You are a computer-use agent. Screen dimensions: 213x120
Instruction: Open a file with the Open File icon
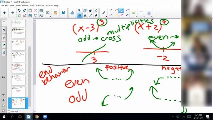tap(30, 10)
